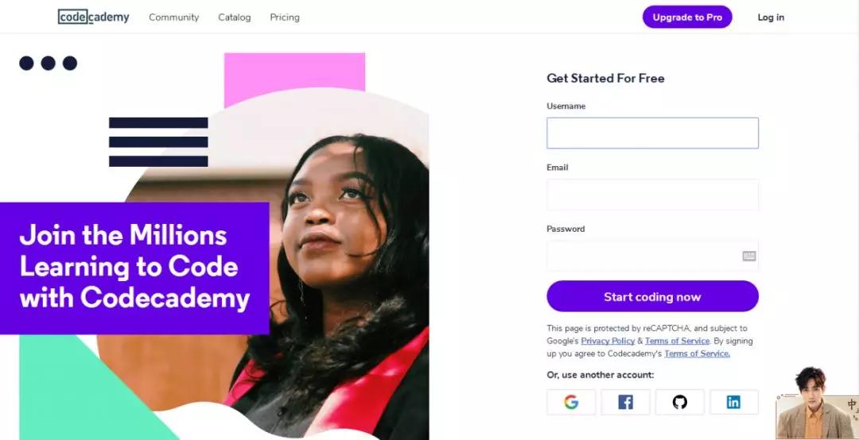Click the striped hamburger lines graphic
Screen dimensions: 859x440
click(158, 142)
